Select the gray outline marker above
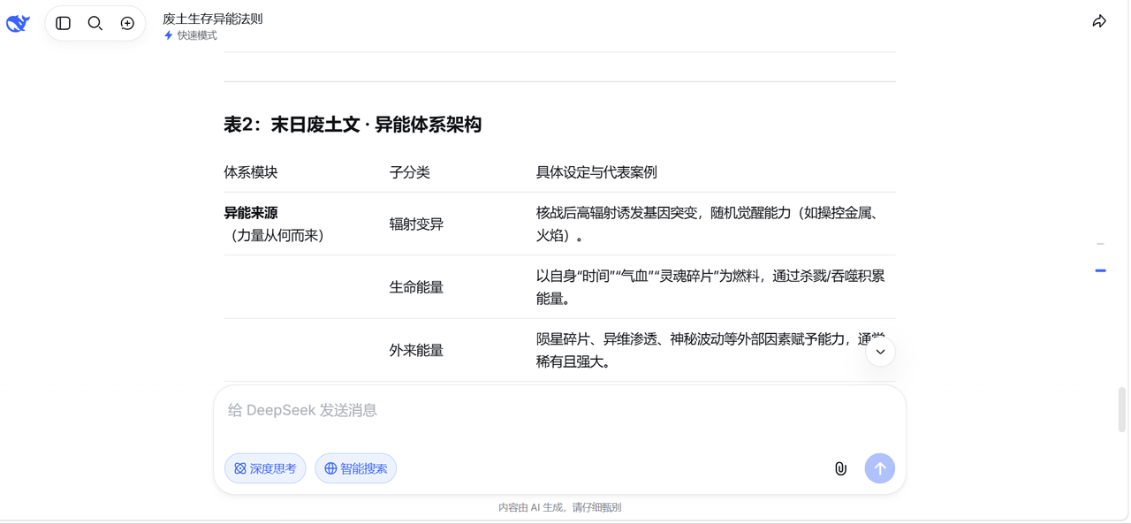Screen dimensions: 1131x524 (x=1100, y=243)
